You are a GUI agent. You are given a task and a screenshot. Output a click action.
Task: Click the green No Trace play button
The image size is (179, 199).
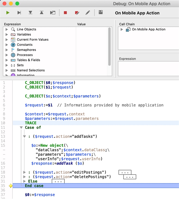[x=8, y=13]
